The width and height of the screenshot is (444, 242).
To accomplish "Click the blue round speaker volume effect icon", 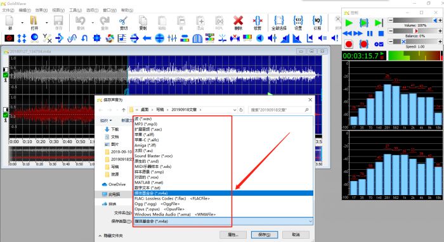I will [x=259, y=38].
